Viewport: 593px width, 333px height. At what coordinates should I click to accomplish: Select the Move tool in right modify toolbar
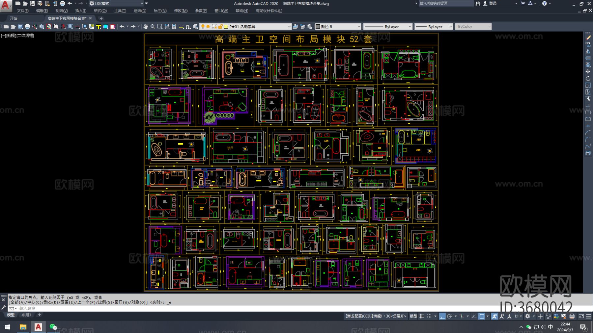point(588,71)
